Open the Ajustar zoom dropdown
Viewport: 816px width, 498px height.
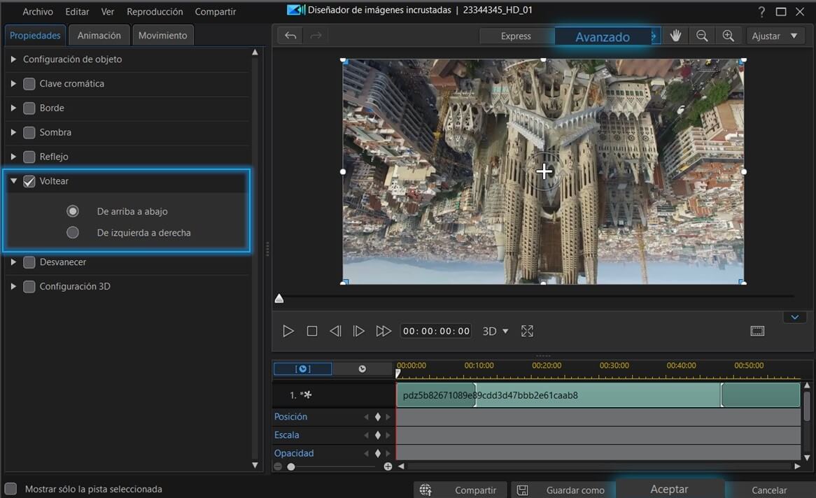pyautogui.click(x=774, y=36)
